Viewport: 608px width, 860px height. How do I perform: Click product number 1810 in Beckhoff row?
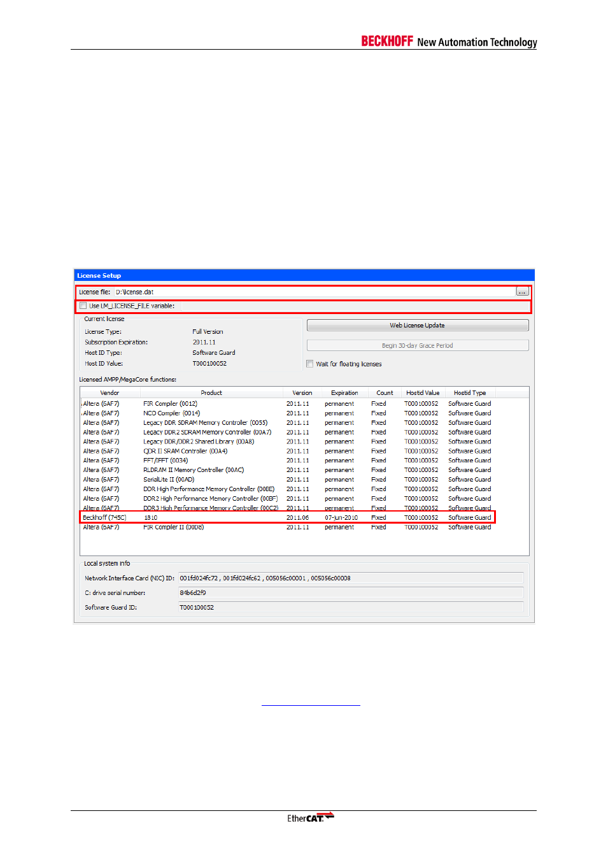tap(151, 518)
